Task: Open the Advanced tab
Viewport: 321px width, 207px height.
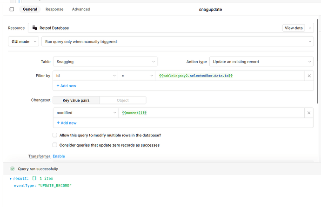Action: point(81,9)
